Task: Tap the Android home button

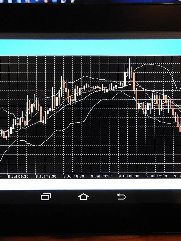Action: tap(84, 197)
